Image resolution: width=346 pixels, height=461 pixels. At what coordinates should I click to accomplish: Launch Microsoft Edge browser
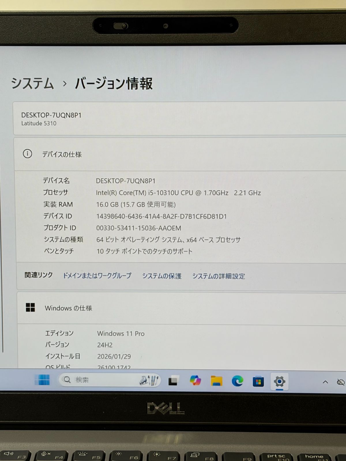[237, 381]
